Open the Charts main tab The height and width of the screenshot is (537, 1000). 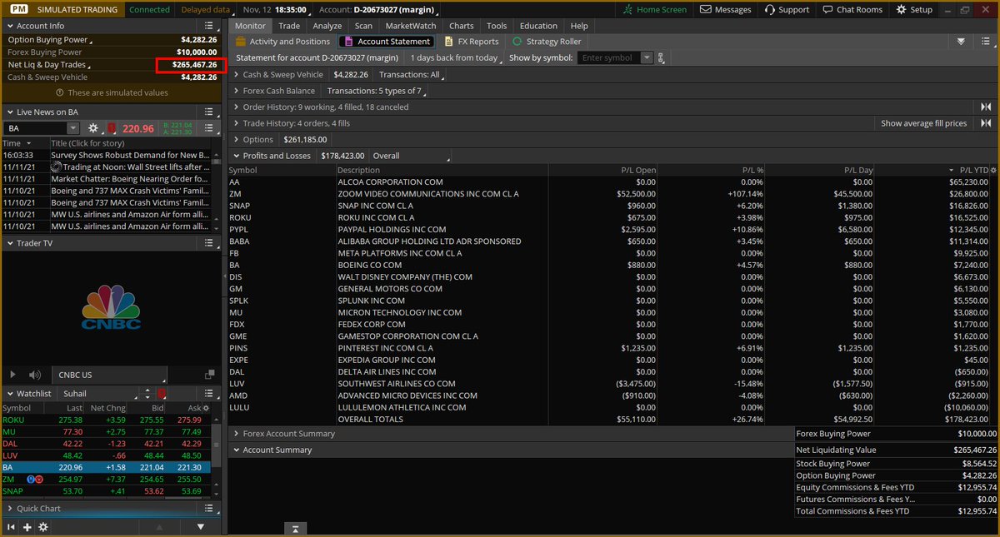coord(461,26)
